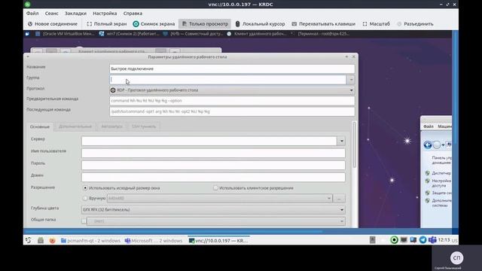Click the remote panel win7 VM task
The height and width of the screenshot is (271, 482).
click(x=129, y=34)
